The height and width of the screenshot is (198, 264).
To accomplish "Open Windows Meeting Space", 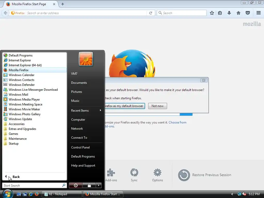I will [x=35, y=104].
